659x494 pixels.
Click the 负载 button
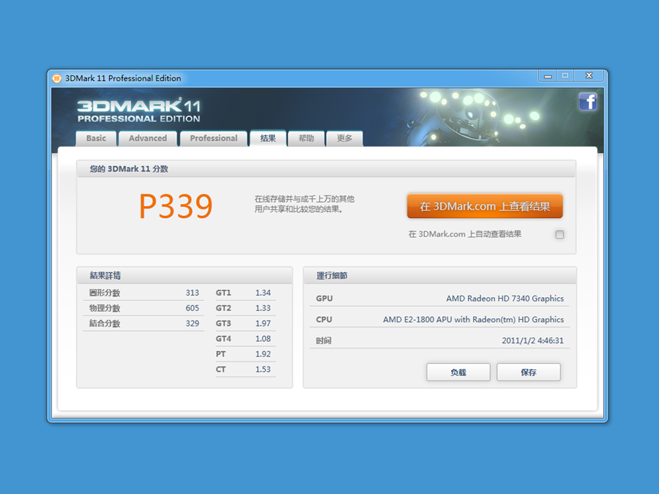tap(458, 372)
